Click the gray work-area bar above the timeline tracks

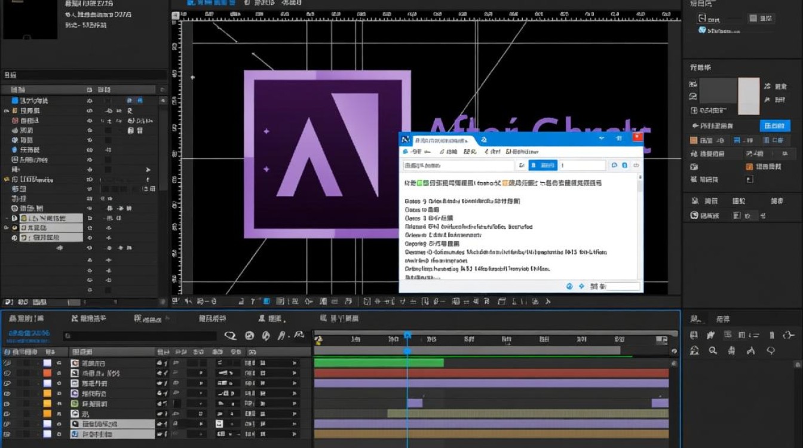(467, 351)
